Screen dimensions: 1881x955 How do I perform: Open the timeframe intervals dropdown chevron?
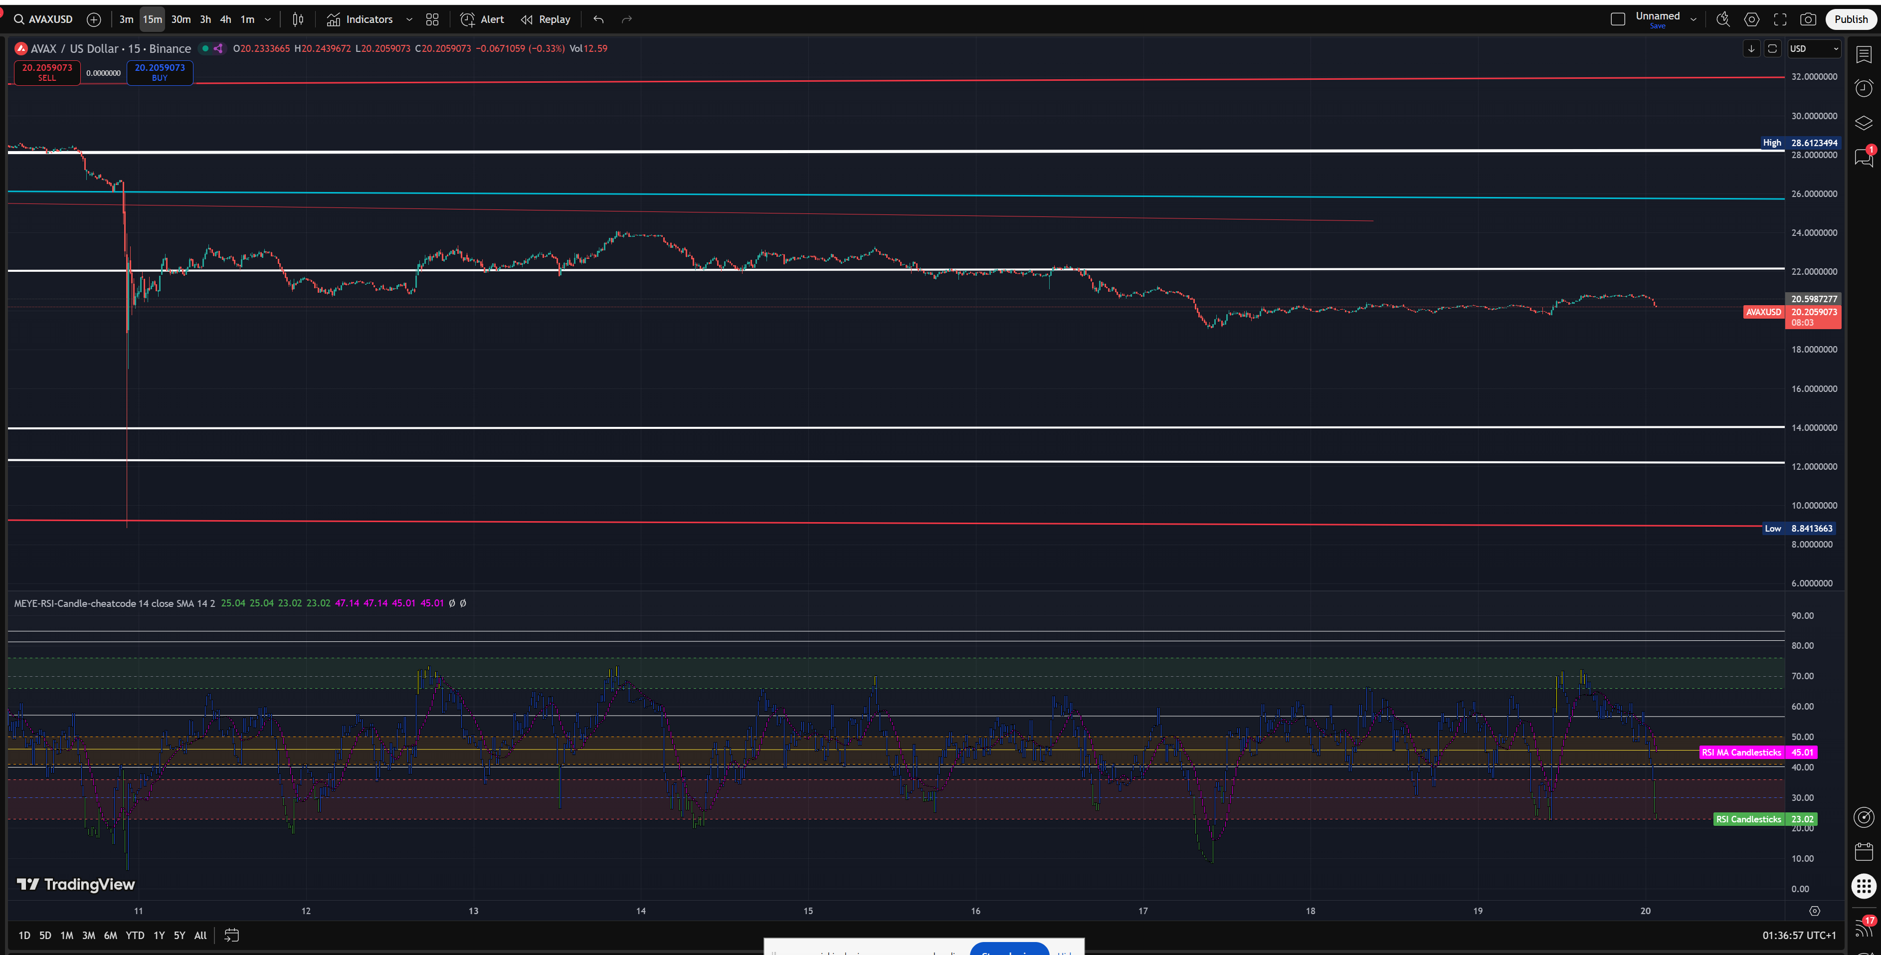coord(267,20)
